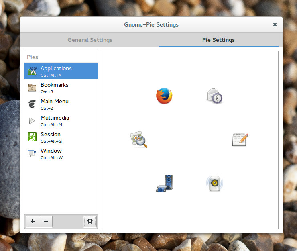
Task: Open pie options gear button
Action: tap(90, 221)
